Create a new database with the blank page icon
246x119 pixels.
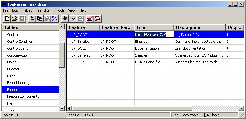(x=7, y=19)
